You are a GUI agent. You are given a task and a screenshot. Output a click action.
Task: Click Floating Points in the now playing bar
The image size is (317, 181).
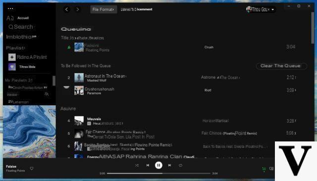(x=15, y=171)
